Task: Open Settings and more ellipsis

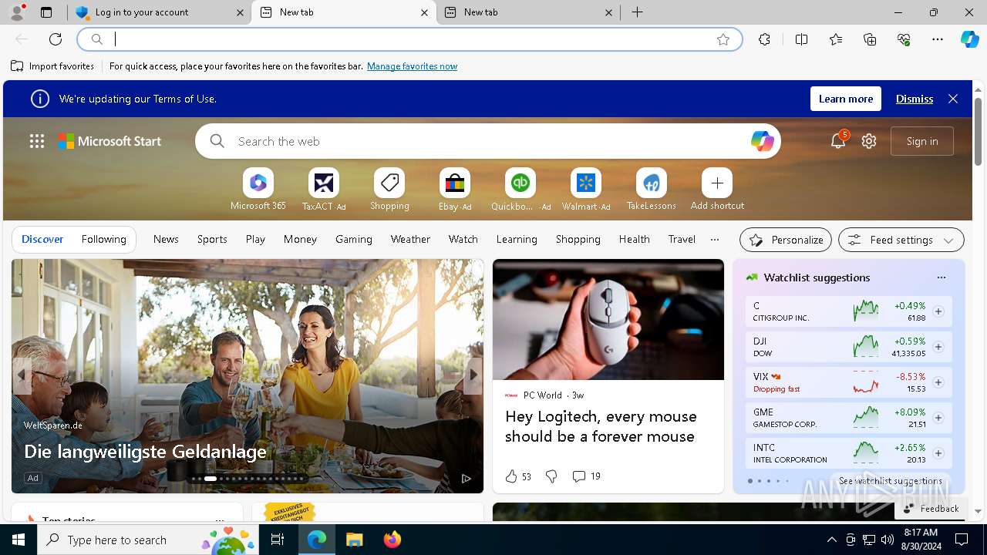Action: tap(938, 39)
